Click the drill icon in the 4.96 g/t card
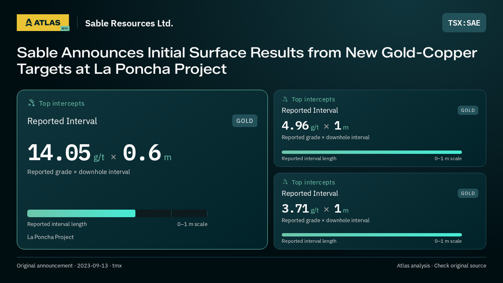This screenshot has width=503, height=283. (285, 99)
